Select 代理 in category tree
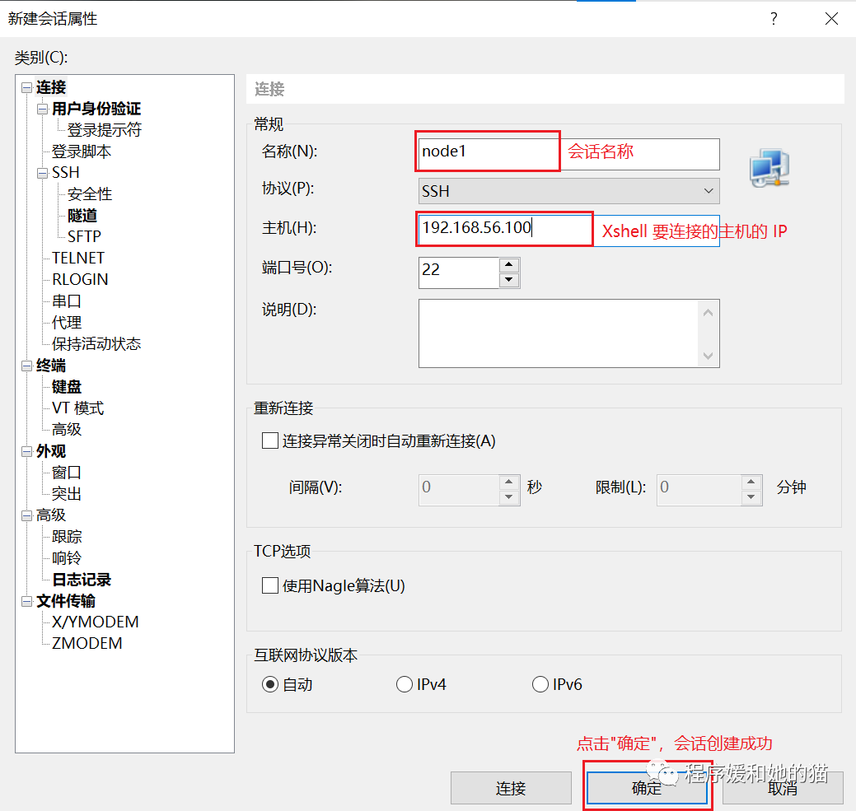This screenshot has width=856, height=811. [67, 322]
